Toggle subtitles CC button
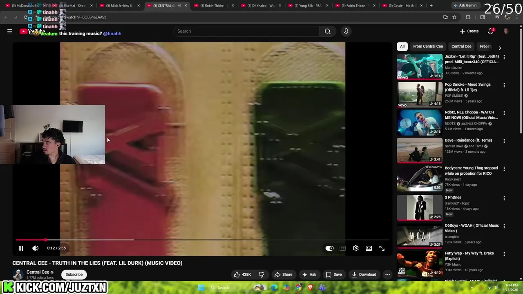Screen dimensions: 523x294 343,248
